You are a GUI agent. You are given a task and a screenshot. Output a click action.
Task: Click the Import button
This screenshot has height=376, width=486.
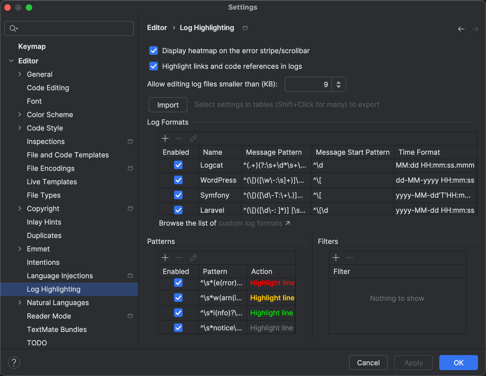(x=168, y=105)
